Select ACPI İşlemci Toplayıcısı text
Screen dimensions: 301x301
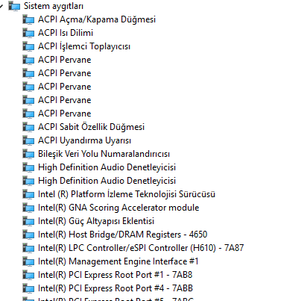click(x=84, y=46)
